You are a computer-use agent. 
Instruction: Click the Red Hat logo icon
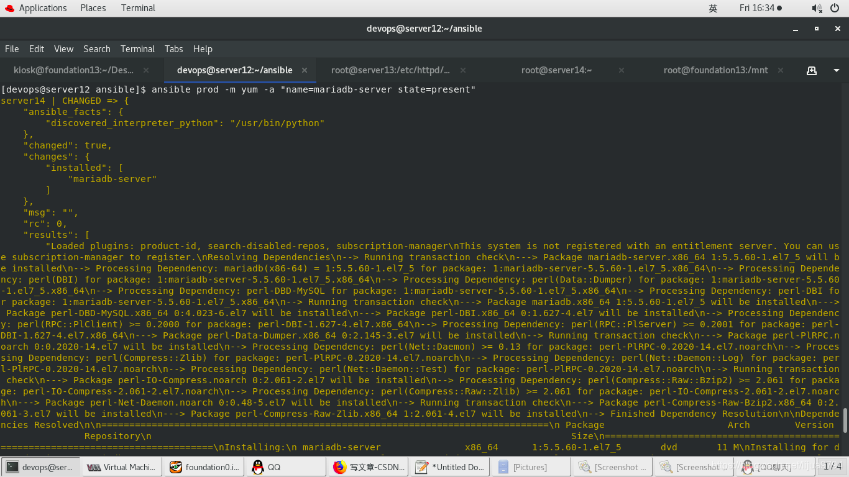[x=9, y=8]
